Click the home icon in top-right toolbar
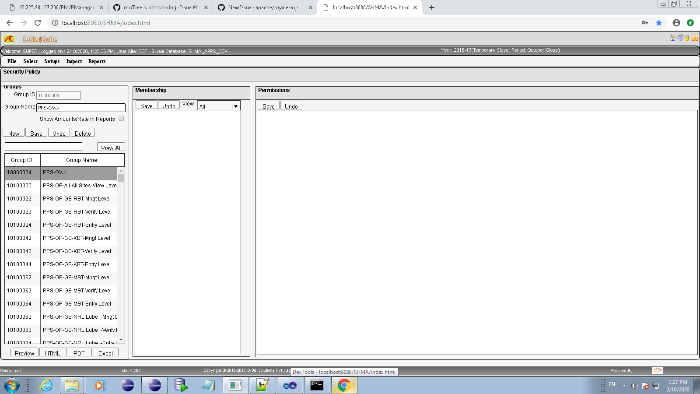 click(x=672, y=38)
